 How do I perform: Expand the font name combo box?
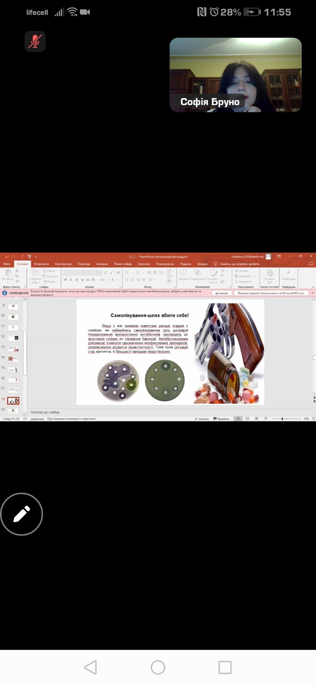[x=86, y=273]
